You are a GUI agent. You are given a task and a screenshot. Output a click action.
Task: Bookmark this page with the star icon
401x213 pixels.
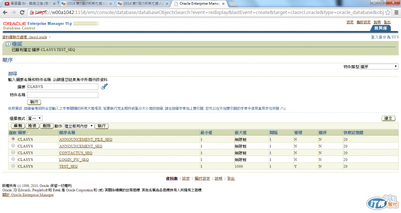387,12
